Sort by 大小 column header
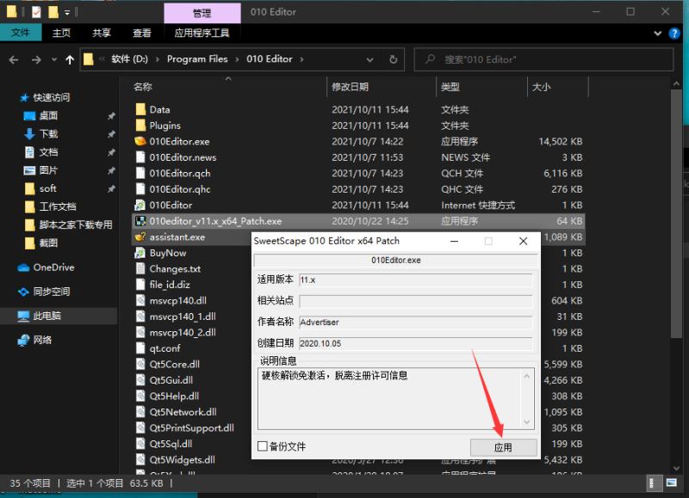This screenshot has height=498, width=689. 541,87
